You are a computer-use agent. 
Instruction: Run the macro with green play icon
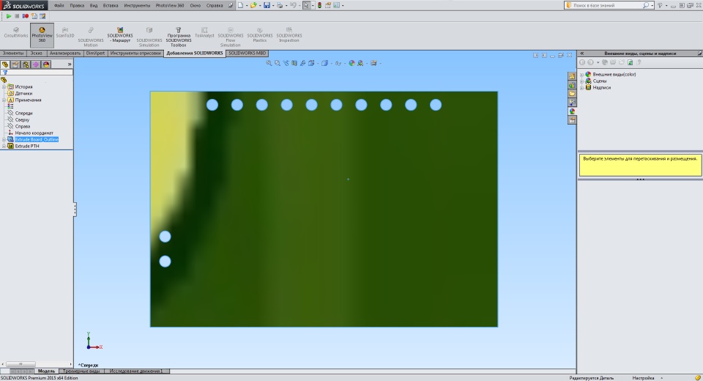tap(9, 16)
